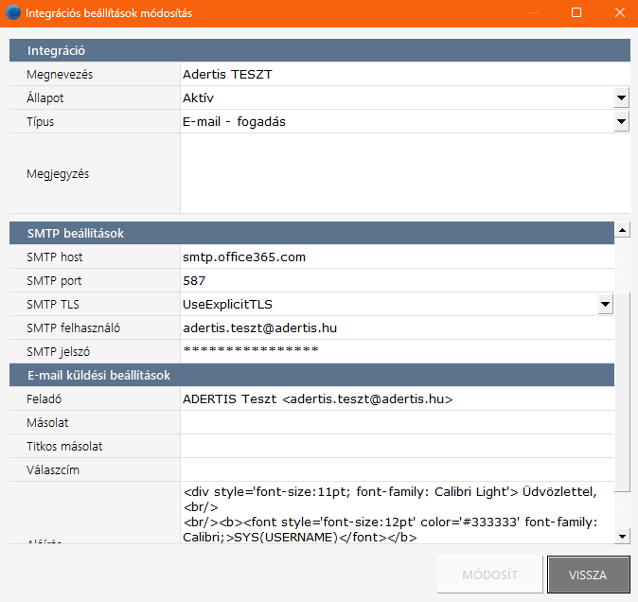Click the scroll up arrow of settings panel
The width and height of the screenshot is (638, 602).
click(622, 230)
